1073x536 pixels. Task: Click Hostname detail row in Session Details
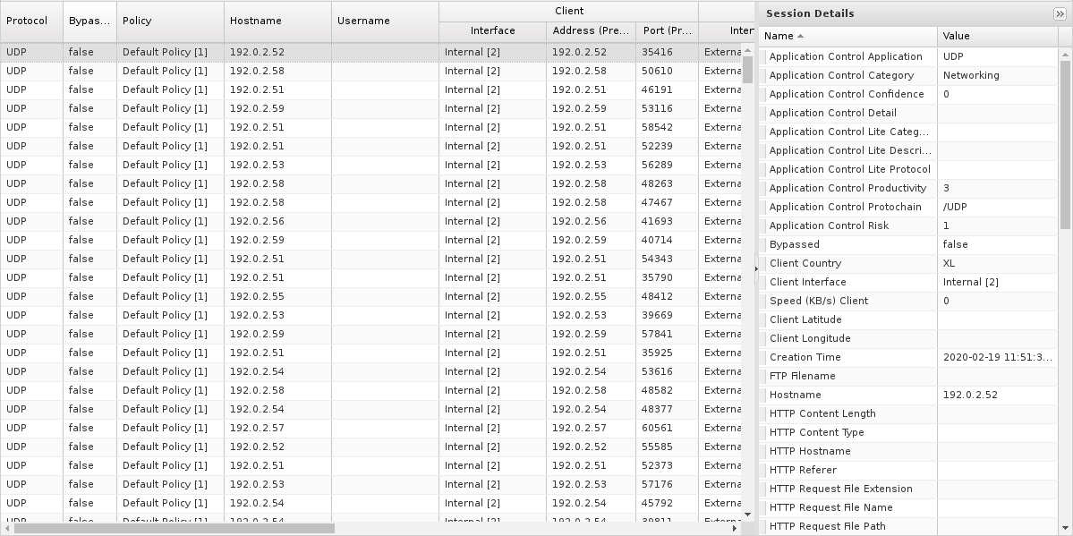coord(908,395)
